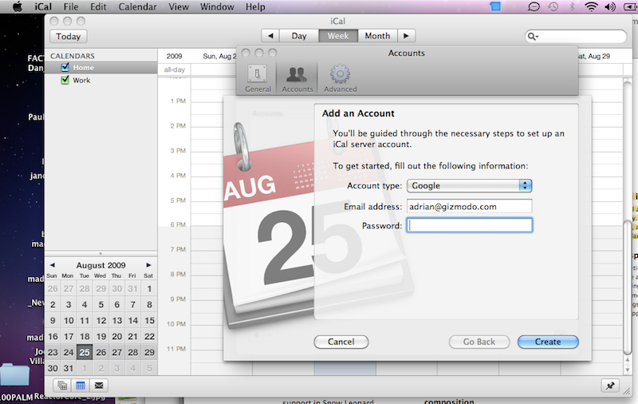Show next month in mini calendar
The width and height of the screenshot is (638, 404).
coord(148,265)
